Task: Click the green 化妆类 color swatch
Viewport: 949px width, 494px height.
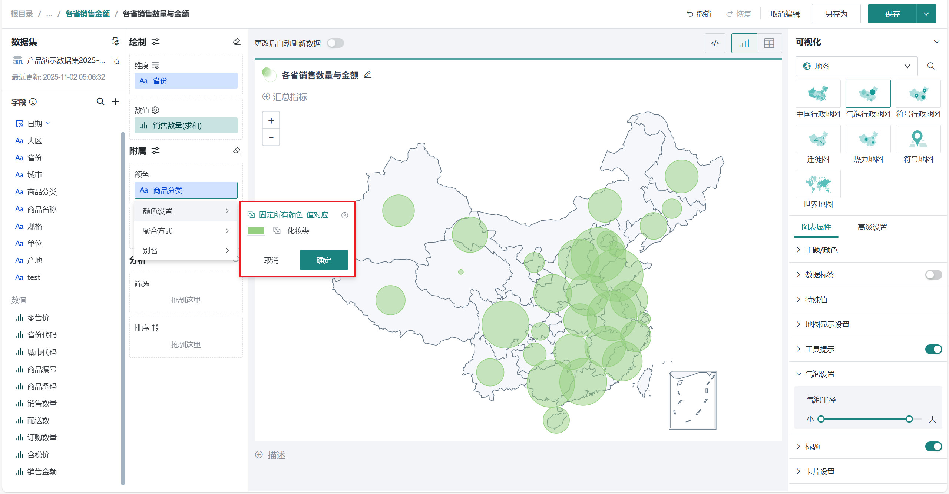Action: [256, 231]
